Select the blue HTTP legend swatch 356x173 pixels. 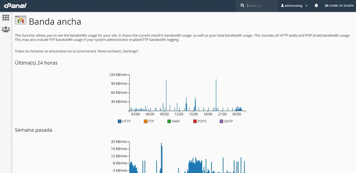pyautogui.click(x=120, y=121)
